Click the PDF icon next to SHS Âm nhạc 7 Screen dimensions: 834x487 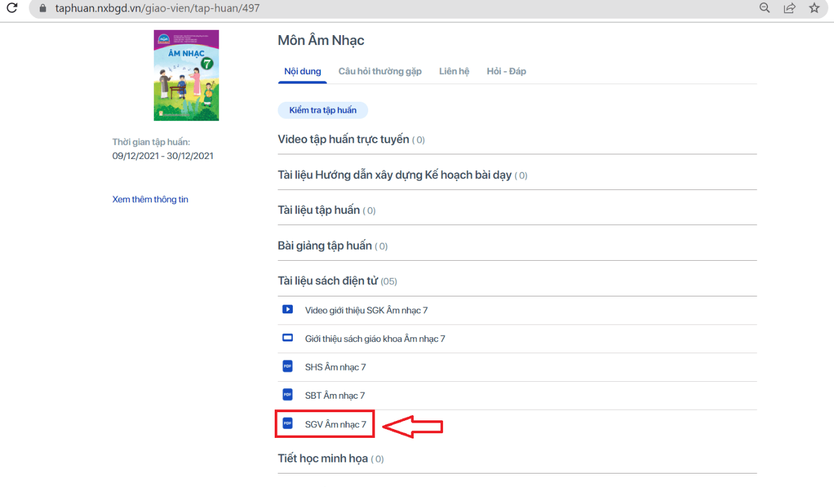click(287, 367)
